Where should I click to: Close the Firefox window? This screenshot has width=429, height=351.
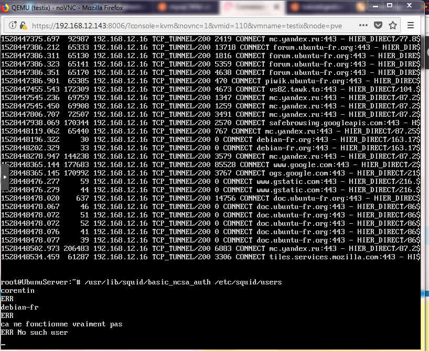point(410,5)
